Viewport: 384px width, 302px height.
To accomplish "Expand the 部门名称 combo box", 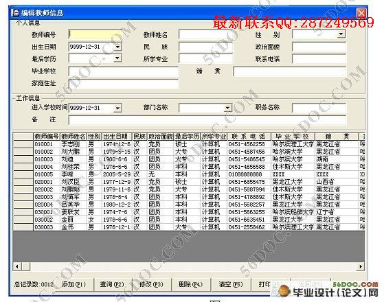I will tap(227, 108).
